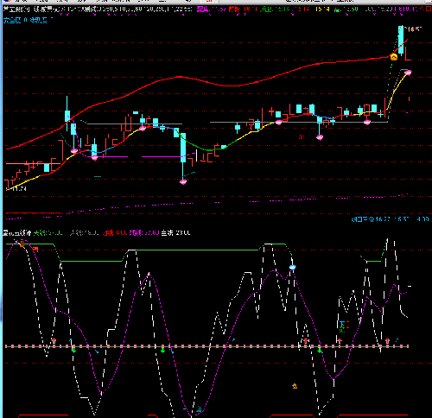This screenshot has width=432, height=418.
Task: Click the blue gem marker in the indicator panel
Action: [292, 268]
